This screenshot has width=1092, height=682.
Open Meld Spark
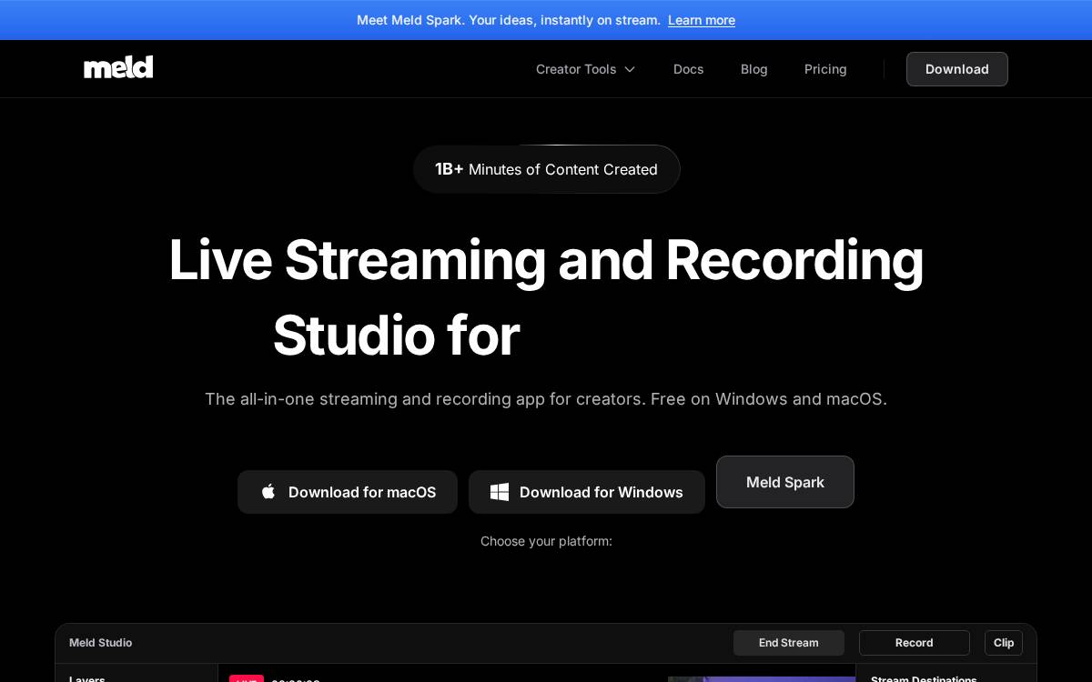[x=785, y=482]
